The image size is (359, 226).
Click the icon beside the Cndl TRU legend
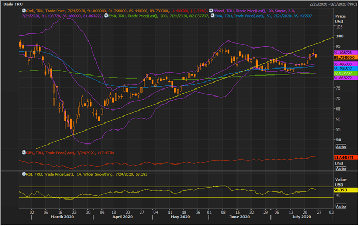(x=24, y=11)
